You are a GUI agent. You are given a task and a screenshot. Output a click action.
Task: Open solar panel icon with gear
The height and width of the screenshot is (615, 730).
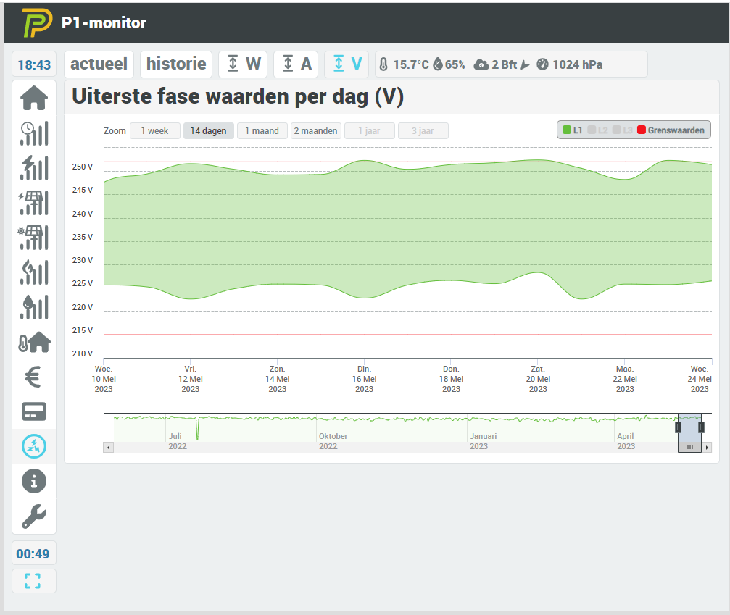click(34, 238)
